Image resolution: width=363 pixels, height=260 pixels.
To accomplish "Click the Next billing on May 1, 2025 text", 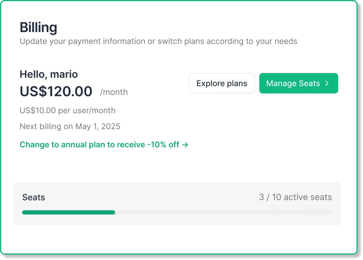I will (70, 126).
